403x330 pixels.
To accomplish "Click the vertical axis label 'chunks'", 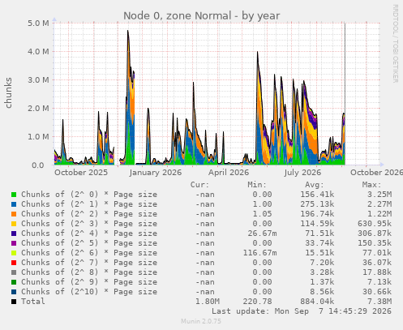I will (x=8, y=93).
